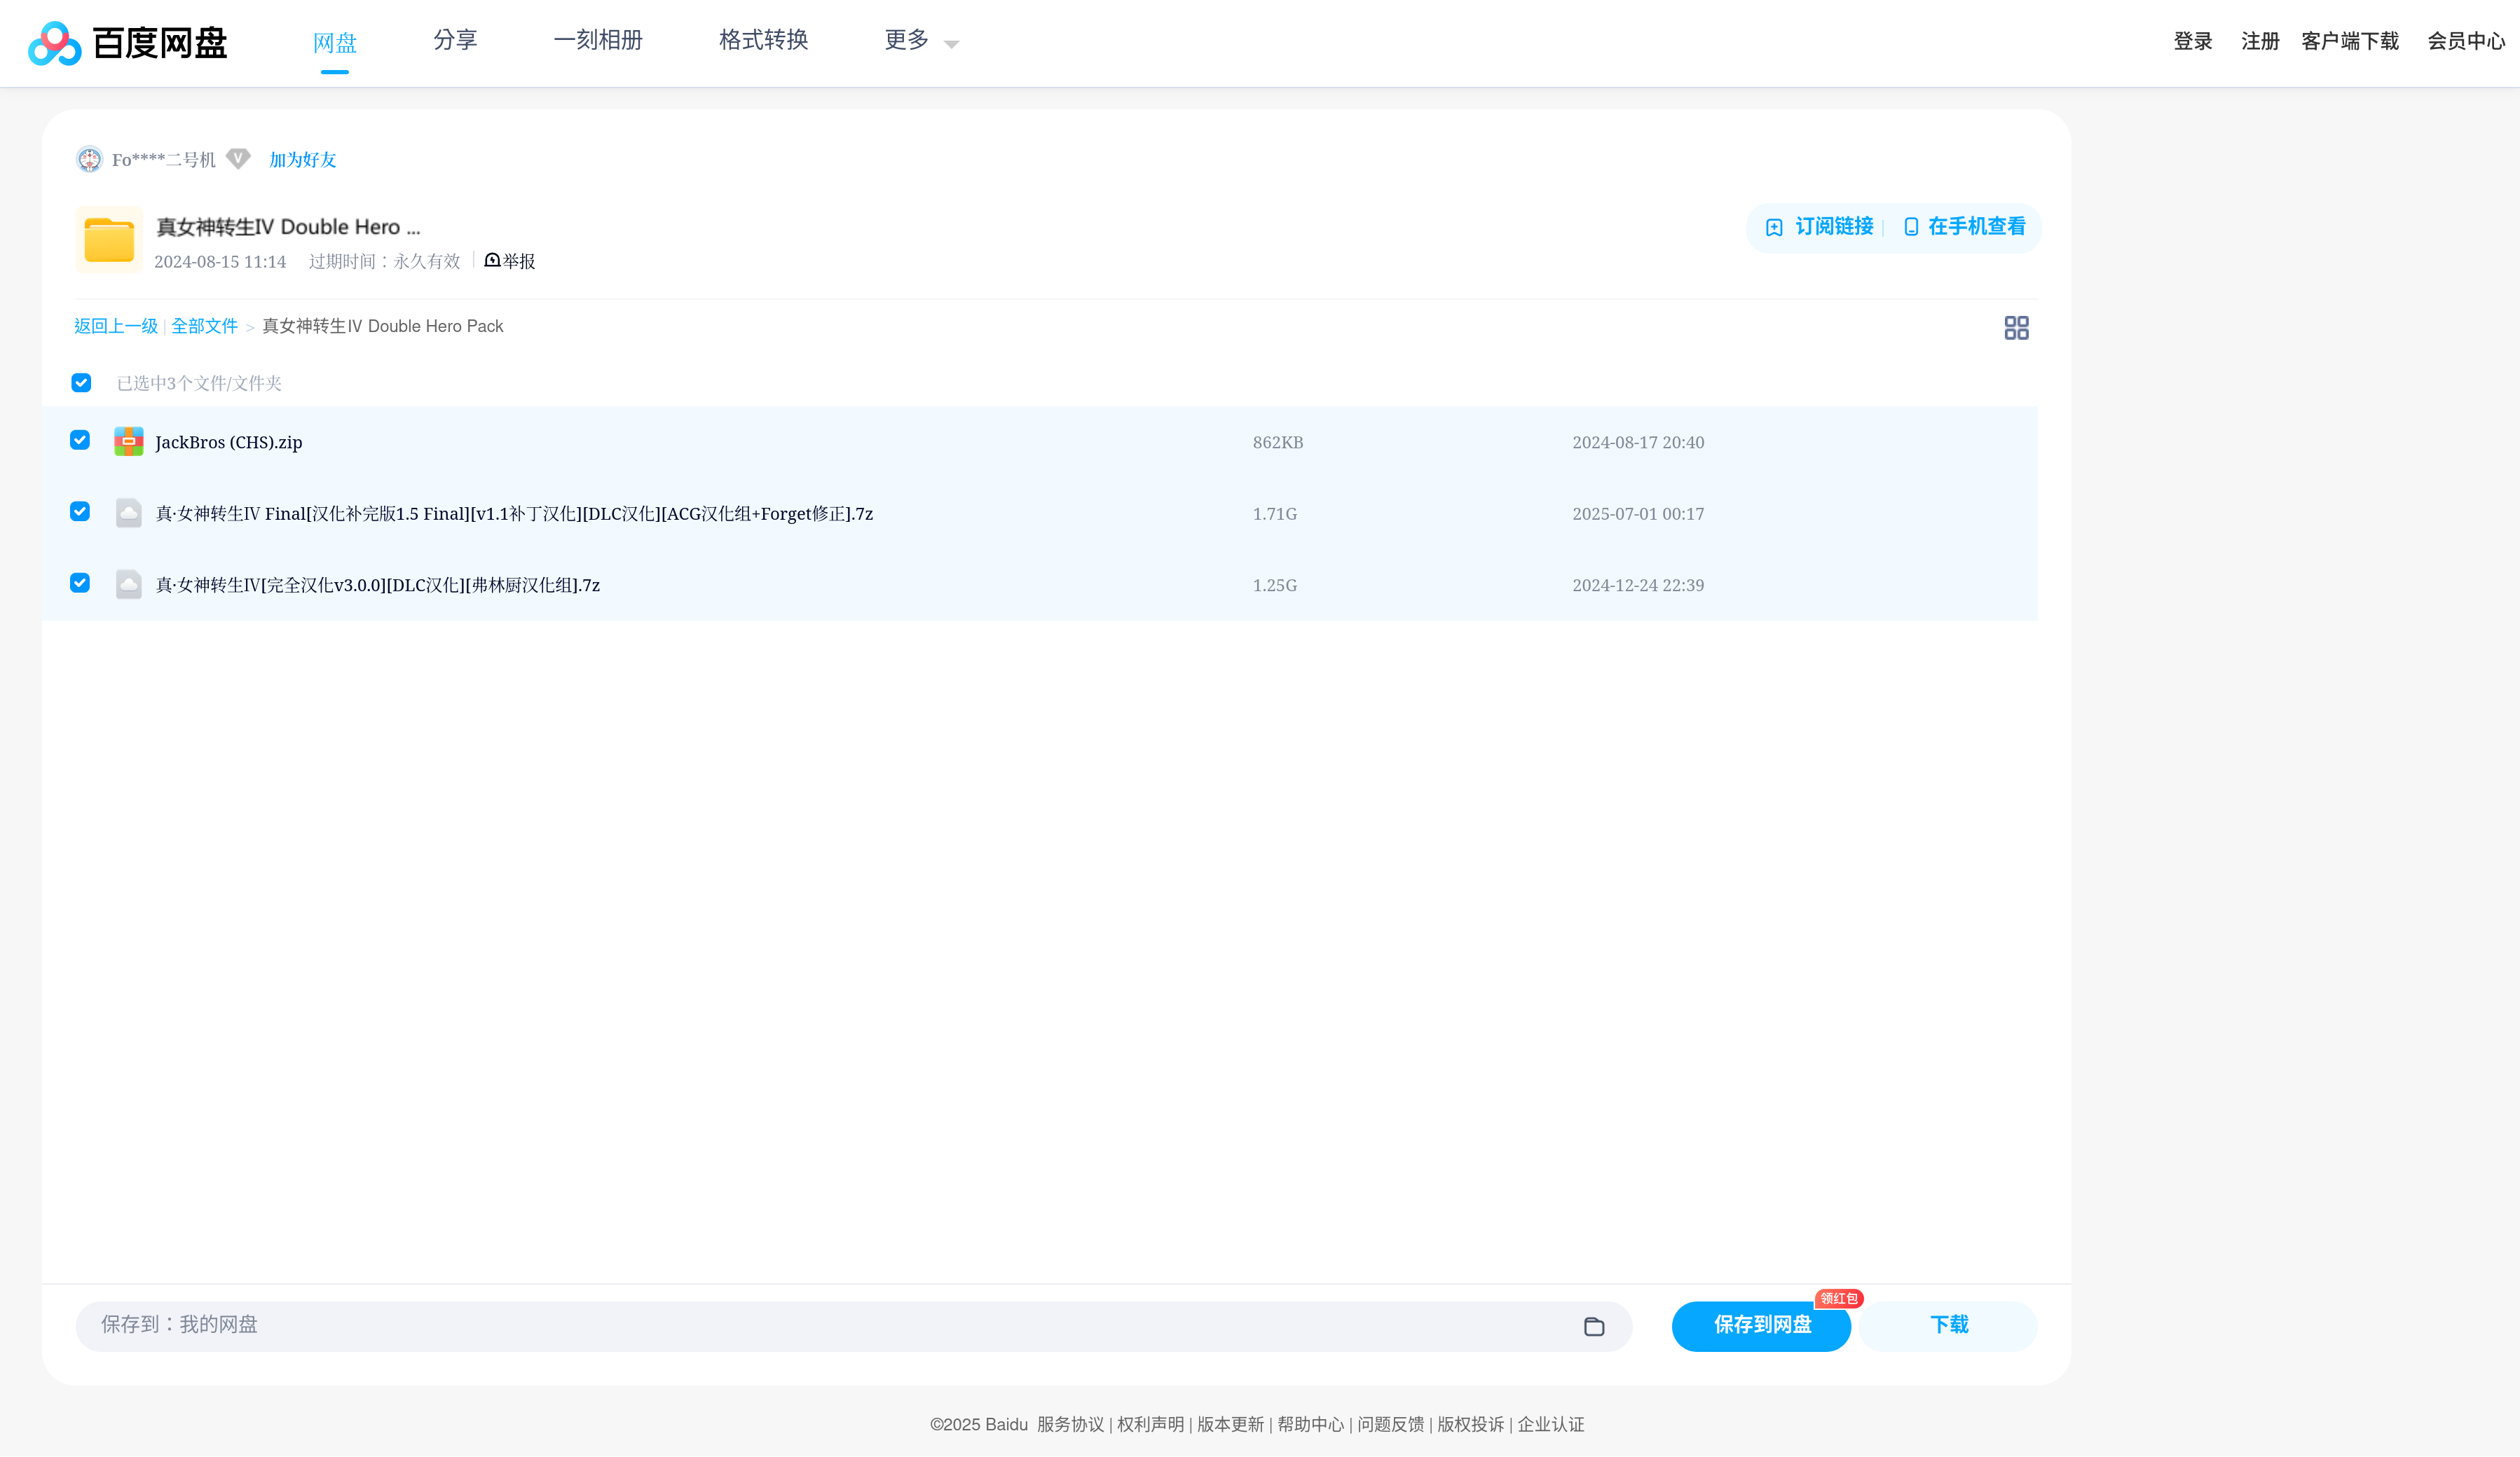Uncheck the 真·女神转生IV Final 7z checkbox

(80, 511)
